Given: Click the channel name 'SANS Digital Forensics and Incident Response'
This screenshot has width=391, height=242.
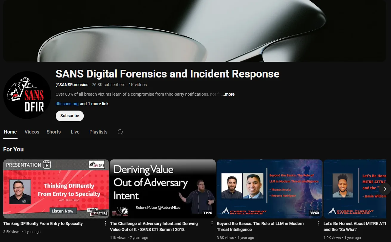Looking at the screenshot, I should [x=168, y=74].
